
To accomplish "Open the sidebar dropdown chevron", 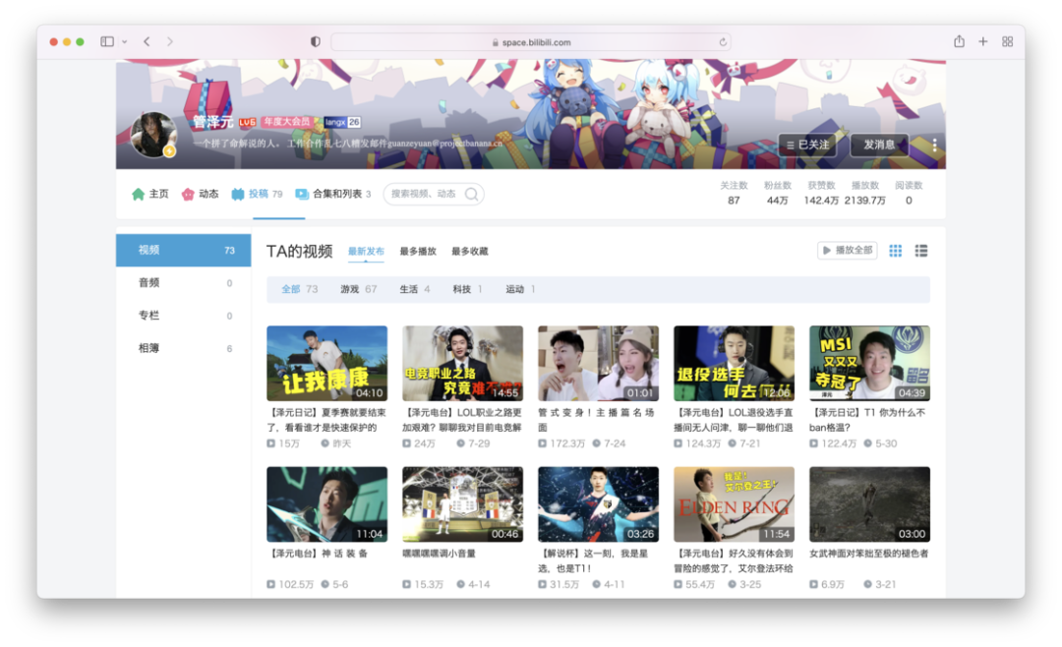I will click(x=125, y=42).
